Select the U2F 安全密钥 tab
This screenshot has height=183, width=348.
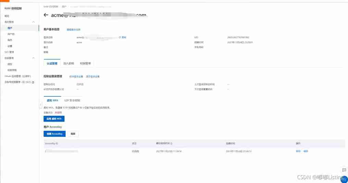(x=72, y=100)
